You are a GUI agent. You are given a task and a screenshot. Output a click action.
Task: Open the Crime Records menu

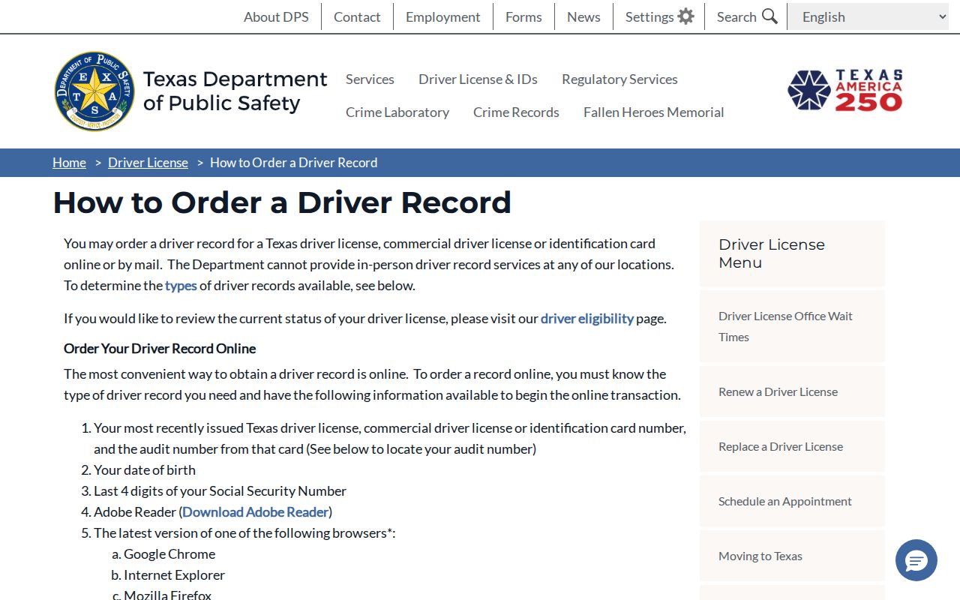(x=516, y=112)
